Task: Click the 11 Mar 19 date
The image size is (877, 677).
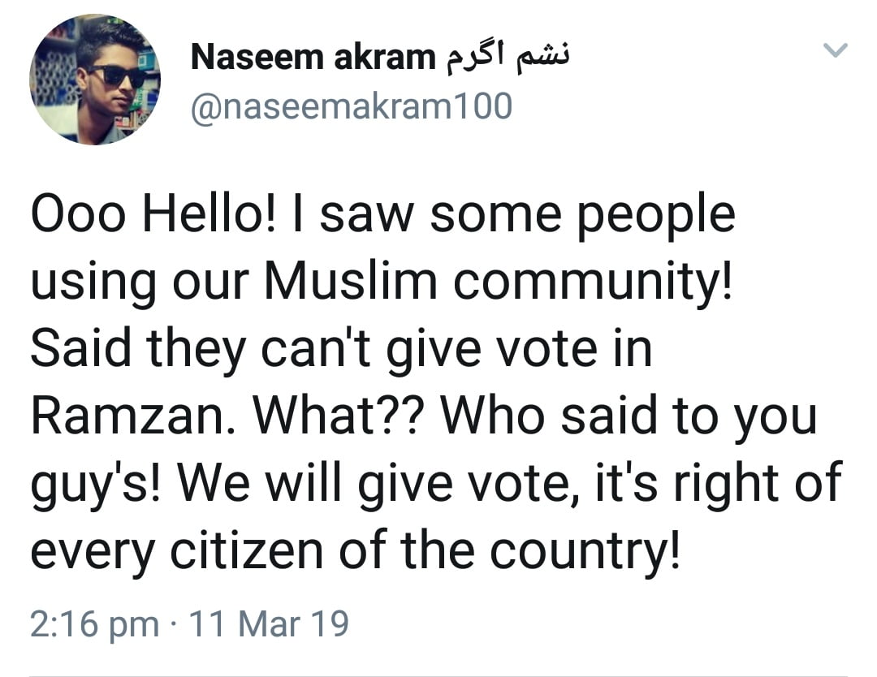Action: click(x=268, y=624)
